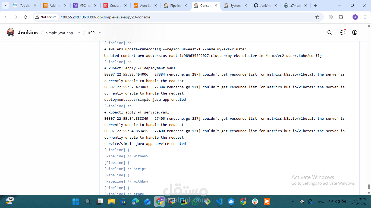This screenshot has width=371, height=208.
Task: Click the '+ kubectl apply -f deployment.yaml' line
Action: (140, 68)
